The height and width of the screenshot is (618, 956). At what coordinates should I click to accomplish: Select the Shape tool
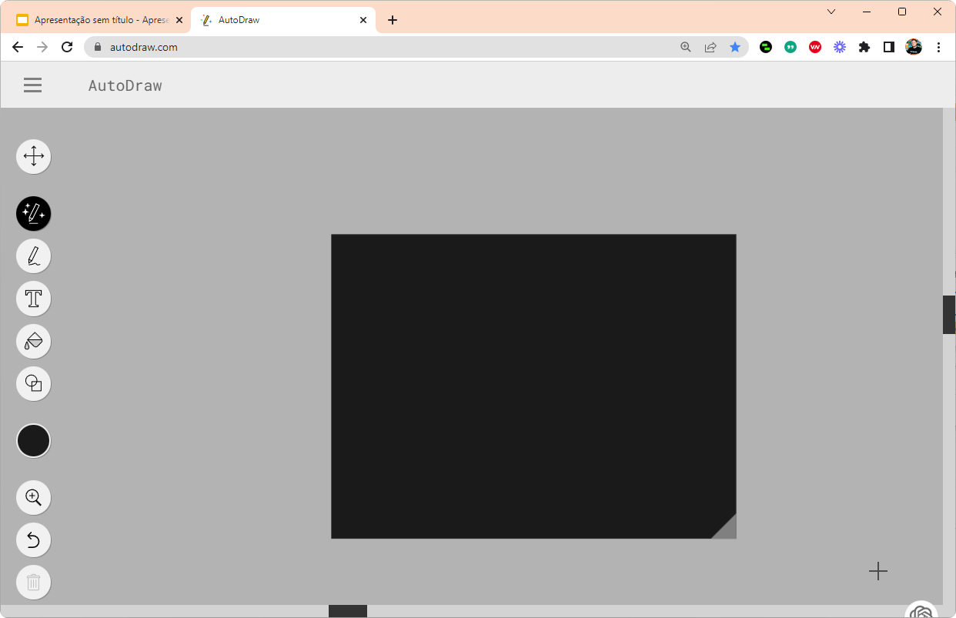click(x=34, y=383)
